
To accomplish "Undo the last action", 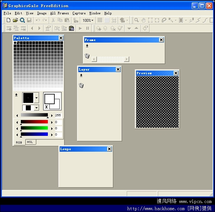I will coord(38,20).
